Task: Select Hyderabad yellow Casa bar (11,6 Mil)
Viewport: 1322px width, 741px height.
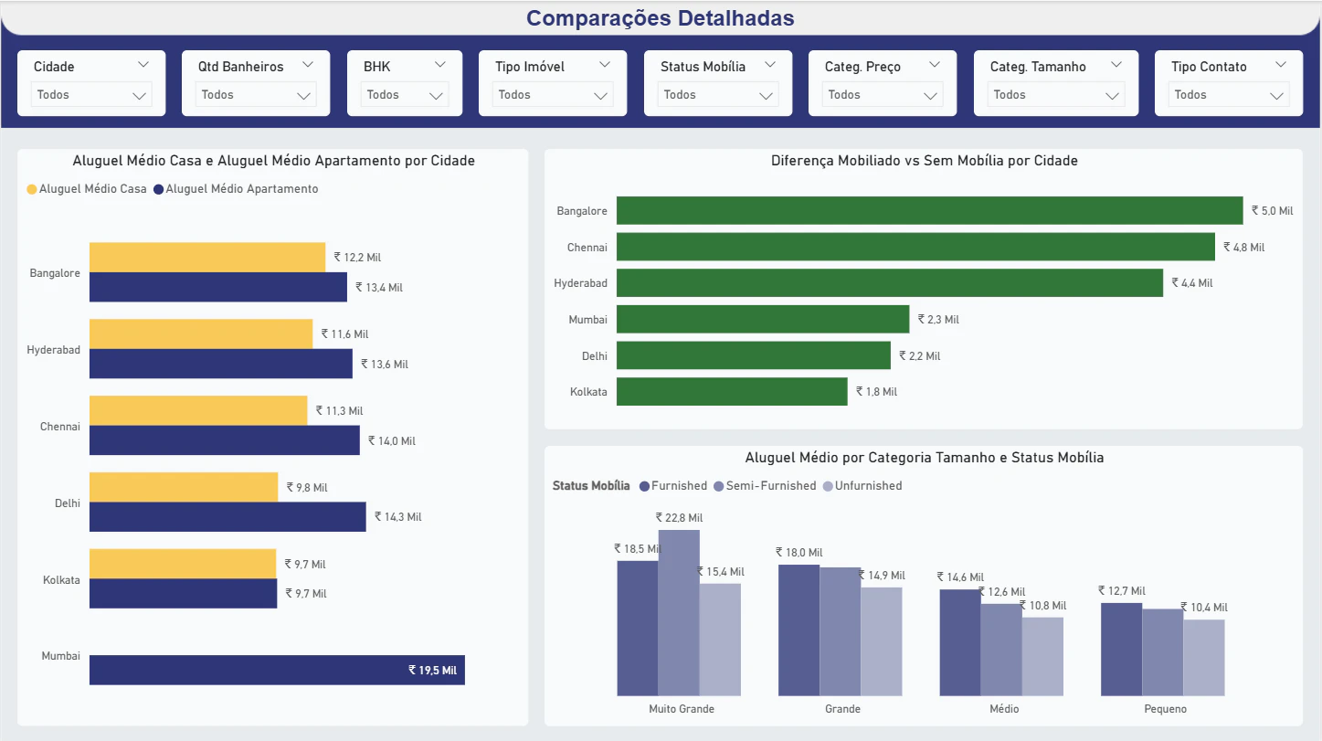Action: [201, 333]
